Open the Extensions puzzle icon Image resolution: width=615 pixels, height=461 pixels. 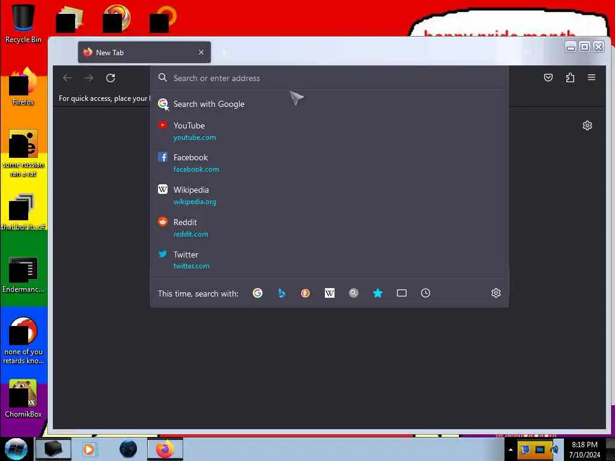tap(570, 77)
